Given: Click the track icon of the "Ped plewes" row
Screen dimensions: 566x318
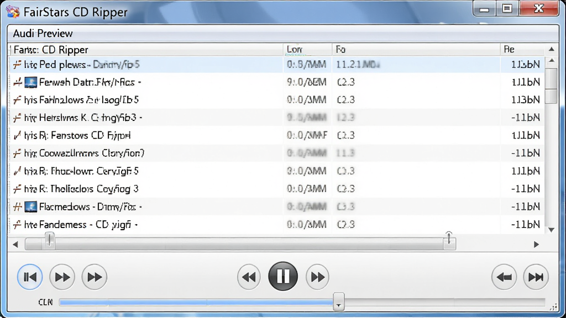Looking at the screenshot, I should 17,65.
